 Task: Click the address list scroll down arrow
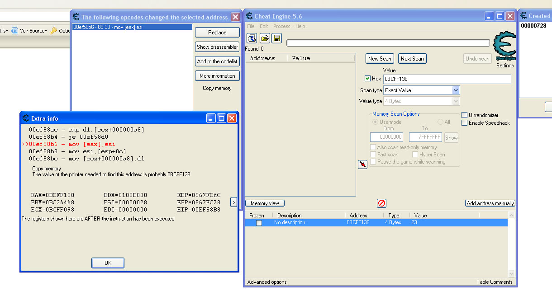click(511, 274)
